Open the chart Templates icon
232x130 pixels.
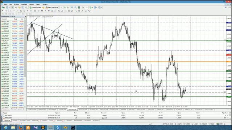[99, 7]
